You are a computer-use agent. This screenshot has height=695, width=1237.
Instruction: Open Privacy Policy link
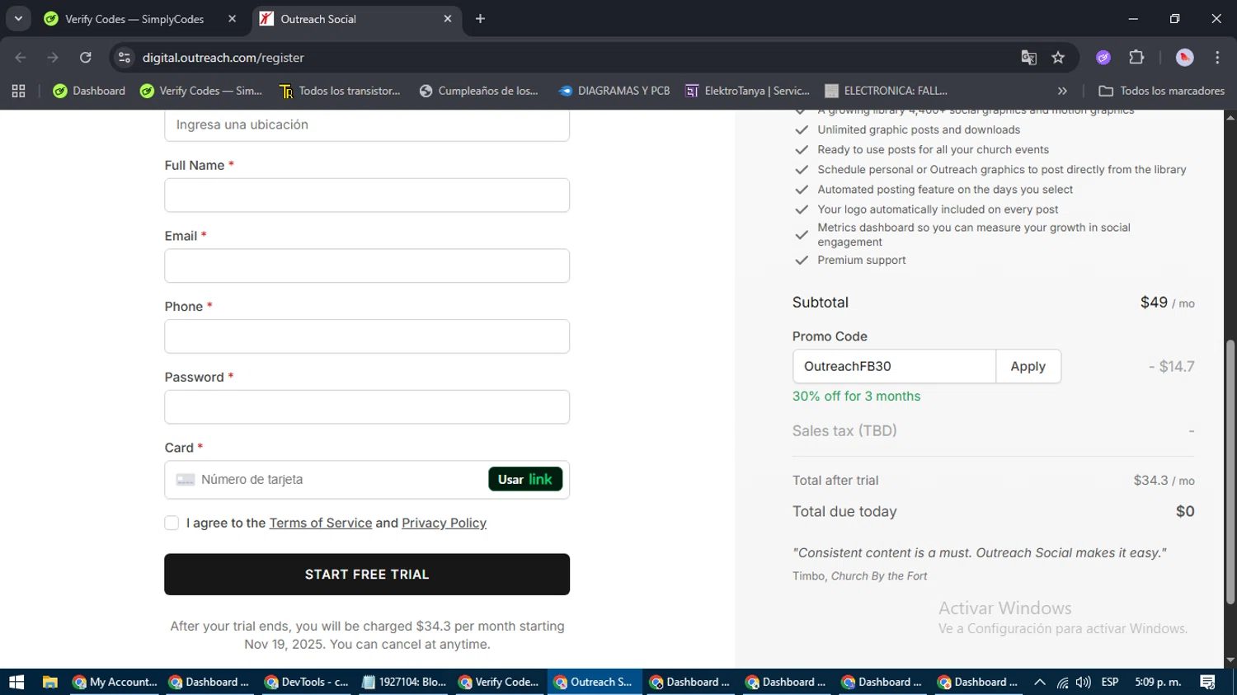click(444, 523)
